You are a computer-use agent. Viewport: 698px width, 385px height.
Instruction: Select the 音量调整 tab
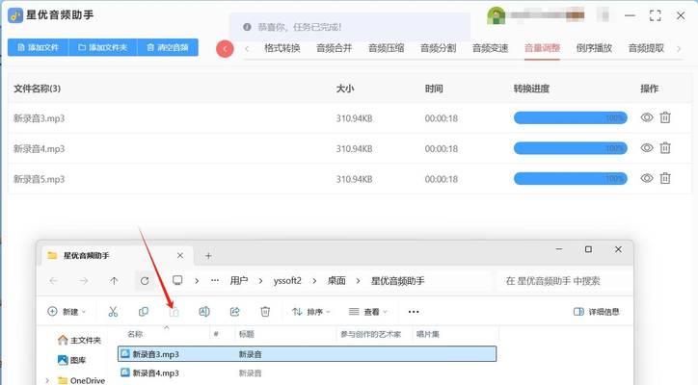coord(542,48)
